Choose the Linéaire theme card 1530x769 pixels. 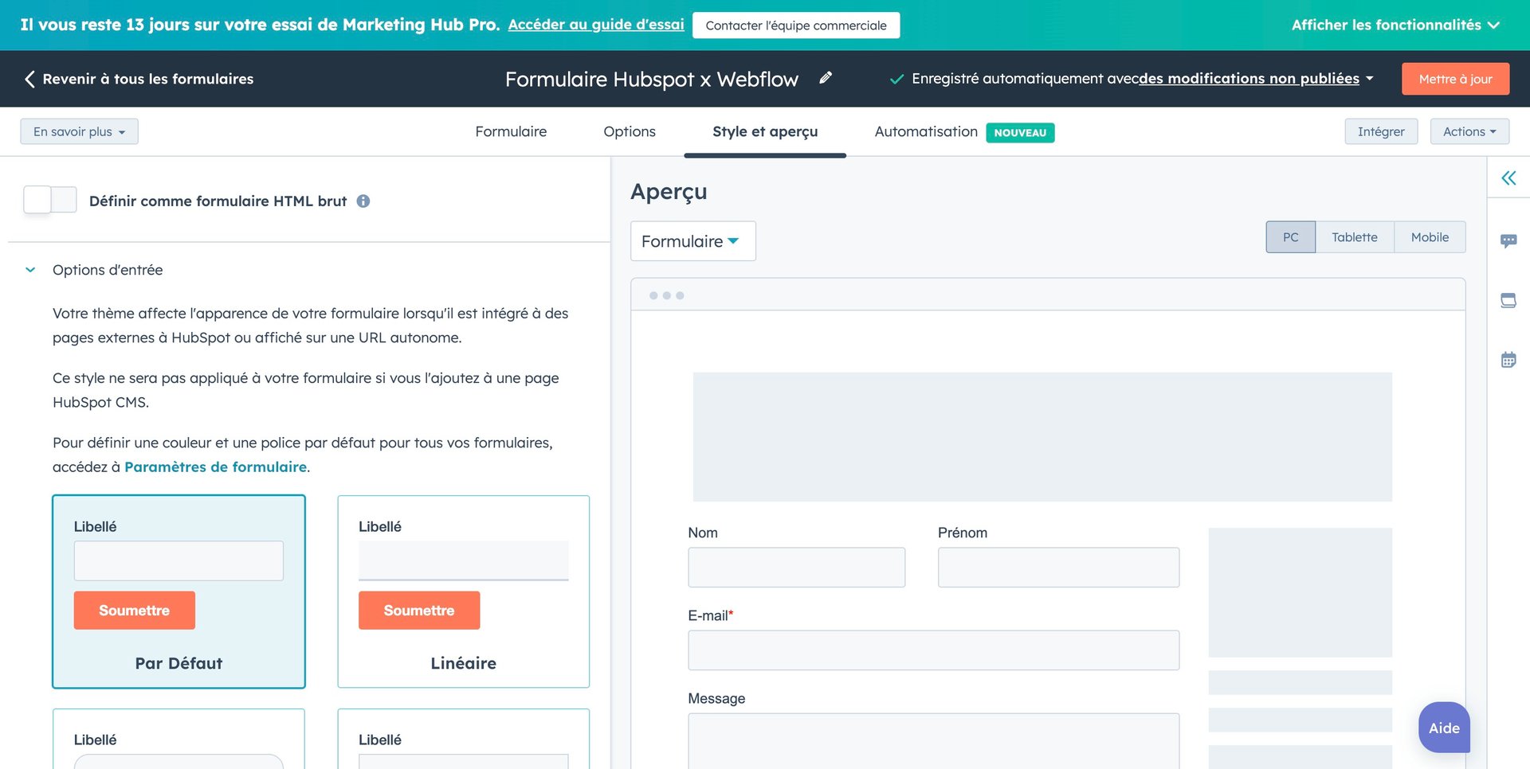pyautogui.click(x=464, y=591)
